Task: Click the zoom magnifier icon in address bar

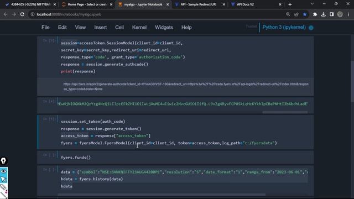Action: (288, 14)
